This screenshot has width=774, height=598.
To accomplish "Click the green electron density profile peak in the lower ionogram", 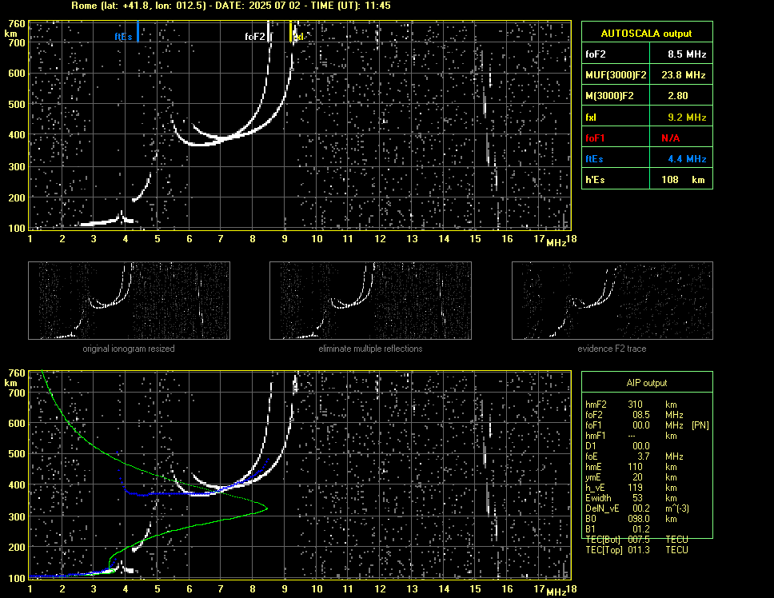I will click(x=266, y=508).
